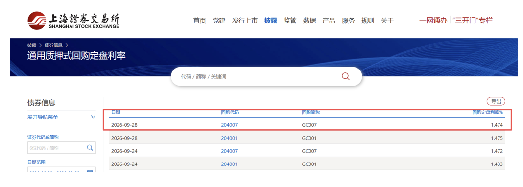Screen dimensions: 523x187
Task: Click the 回购定盘利率% column header
Action: [x=487, y=112]
